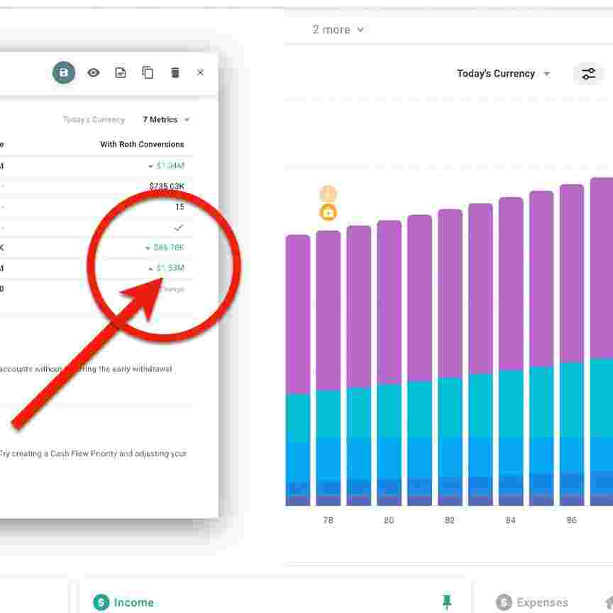613x613 pixels.
Task: Close the scenario comparison panel
Action: pos(200,72)
